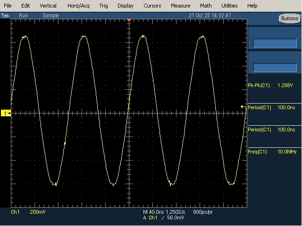Open the Measure menu
Viewport: 302px width, 226px height.
(180, 6)
